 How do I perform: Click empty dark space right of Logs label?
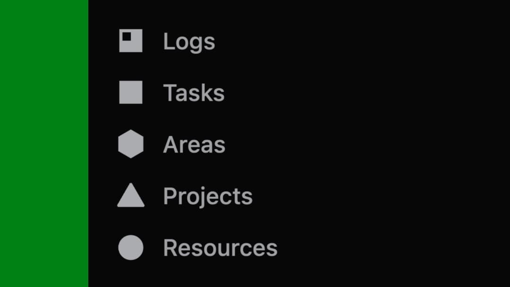[354, 42]
